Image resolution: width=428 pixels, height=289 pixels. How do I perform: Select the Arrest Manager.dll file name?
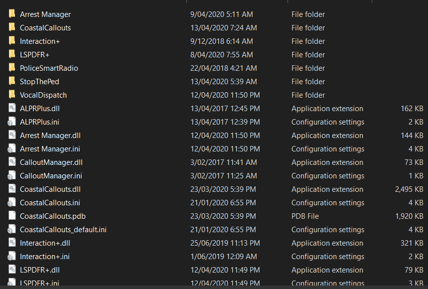click(50, 135)
